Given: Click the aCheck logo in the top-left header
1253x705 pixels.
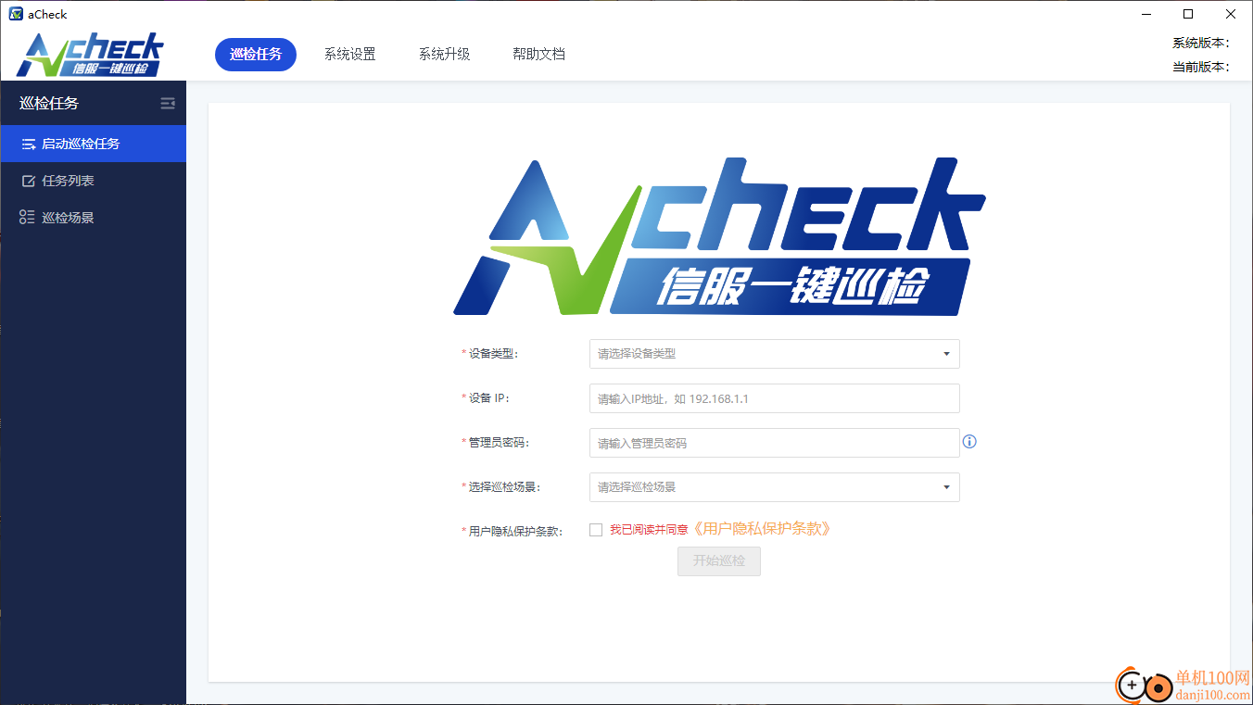Looking at the screenshot, I should (90, 55).
